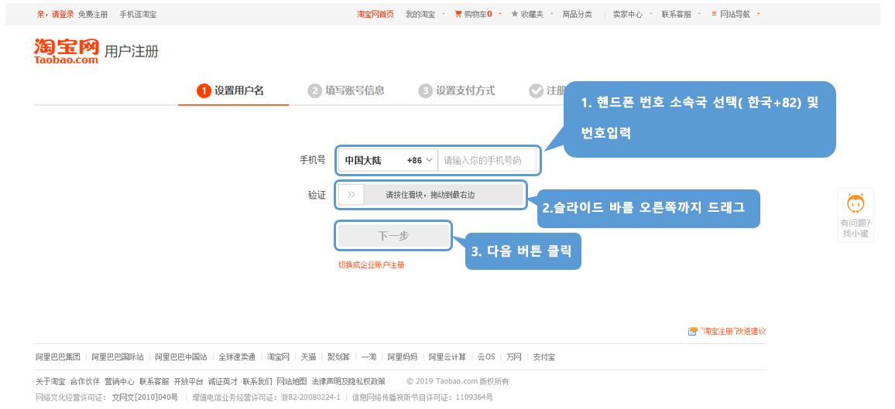Click 全球速卖通 footer link
This screenshot has height=409, width=895.
pyautogui.click(x=237, y=357)
